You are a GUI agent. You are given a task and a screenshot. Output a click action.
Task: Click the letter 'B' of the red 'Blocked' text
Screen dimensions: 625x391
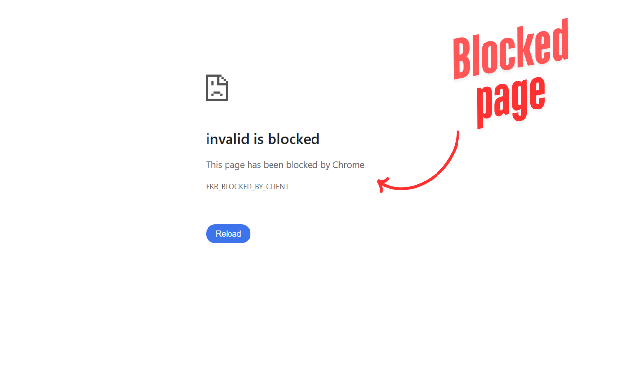462,59
